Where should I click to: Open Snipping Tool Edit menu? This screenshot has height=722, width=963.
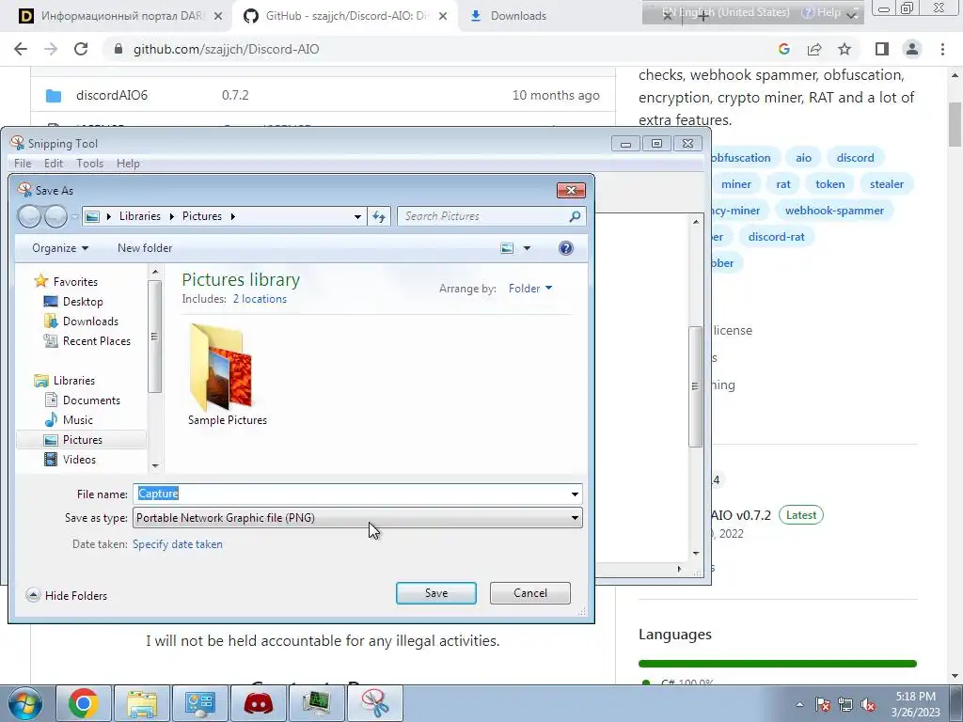point(54,164)
